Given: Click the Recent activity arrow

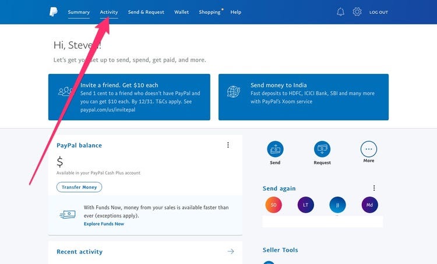Looking at the screenshot, I should 231,251.
